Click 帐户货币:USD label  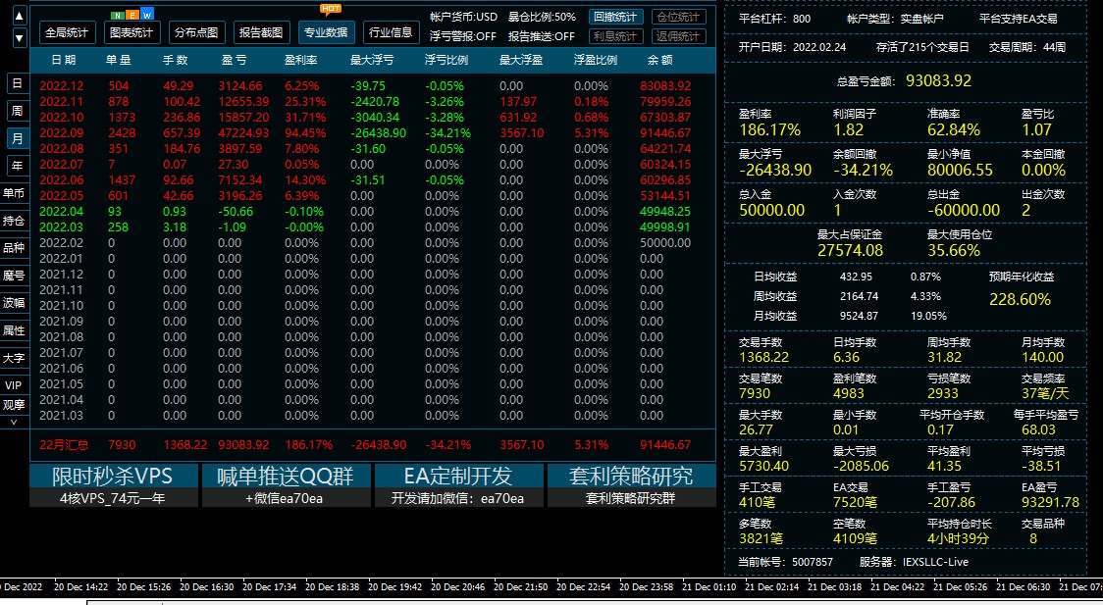[x=462, y=17]
